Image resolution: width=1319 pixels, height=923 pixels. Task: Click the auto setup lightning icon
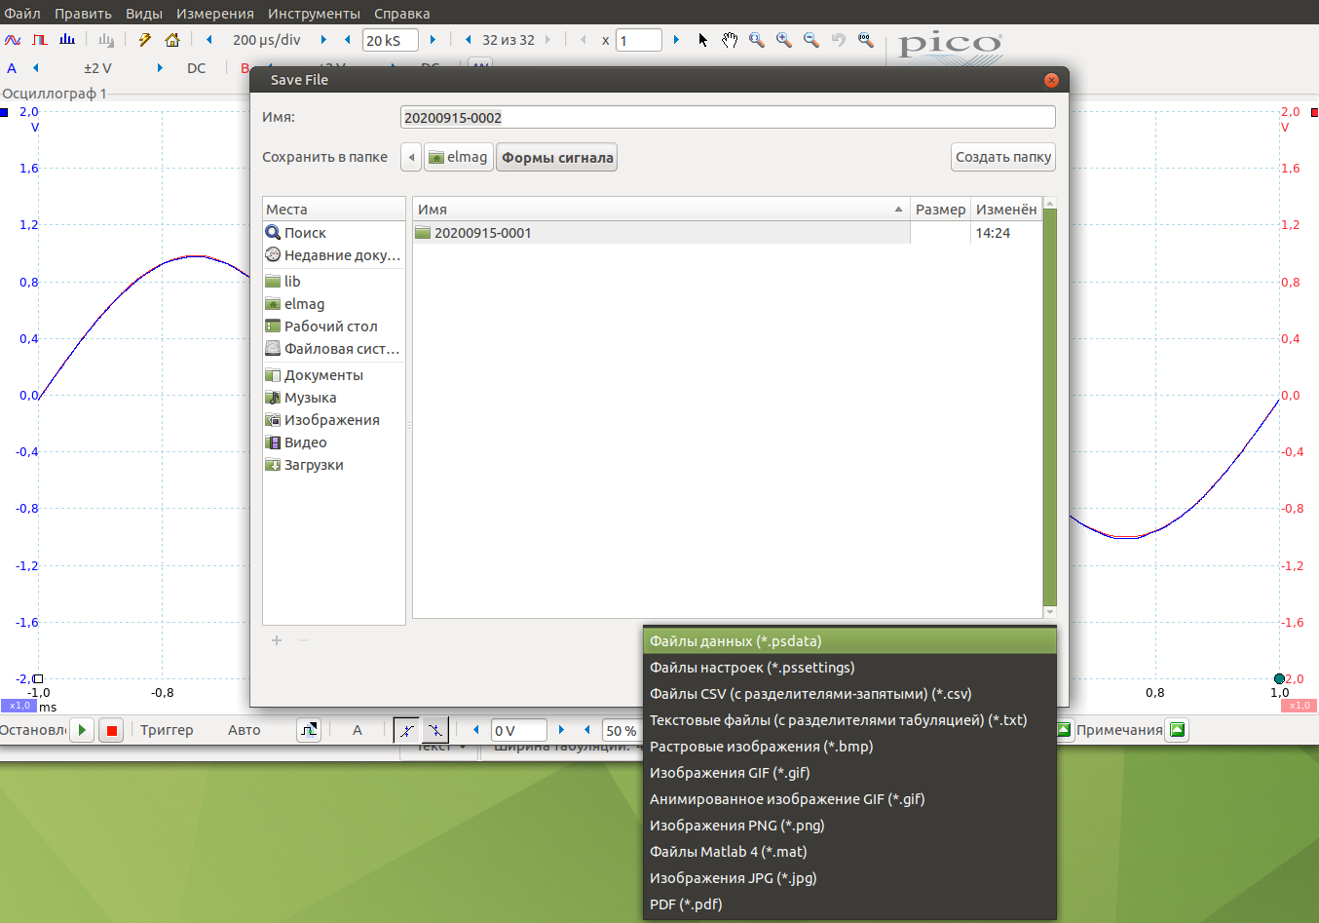point(145,40)
